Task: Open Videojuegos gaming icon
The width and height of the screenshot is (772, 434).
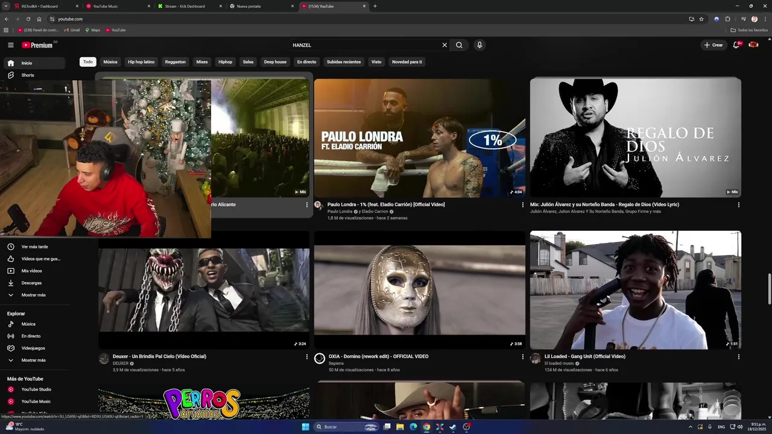Action: point(10,348)
